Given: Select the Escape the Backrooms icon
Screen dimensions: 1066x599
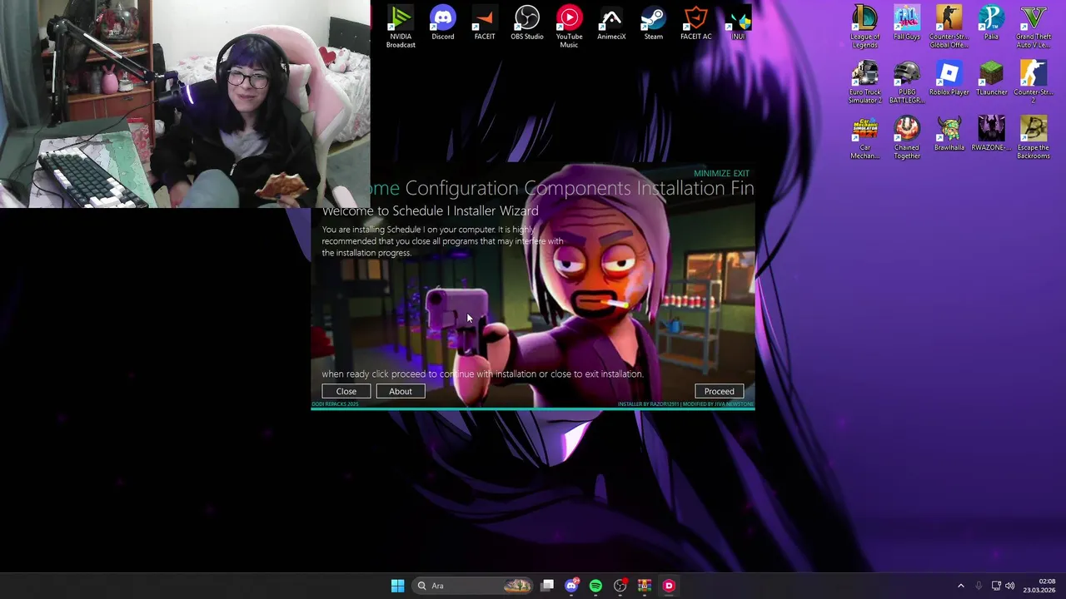Looking at the screenshot, I should (x=1034, y=138).
